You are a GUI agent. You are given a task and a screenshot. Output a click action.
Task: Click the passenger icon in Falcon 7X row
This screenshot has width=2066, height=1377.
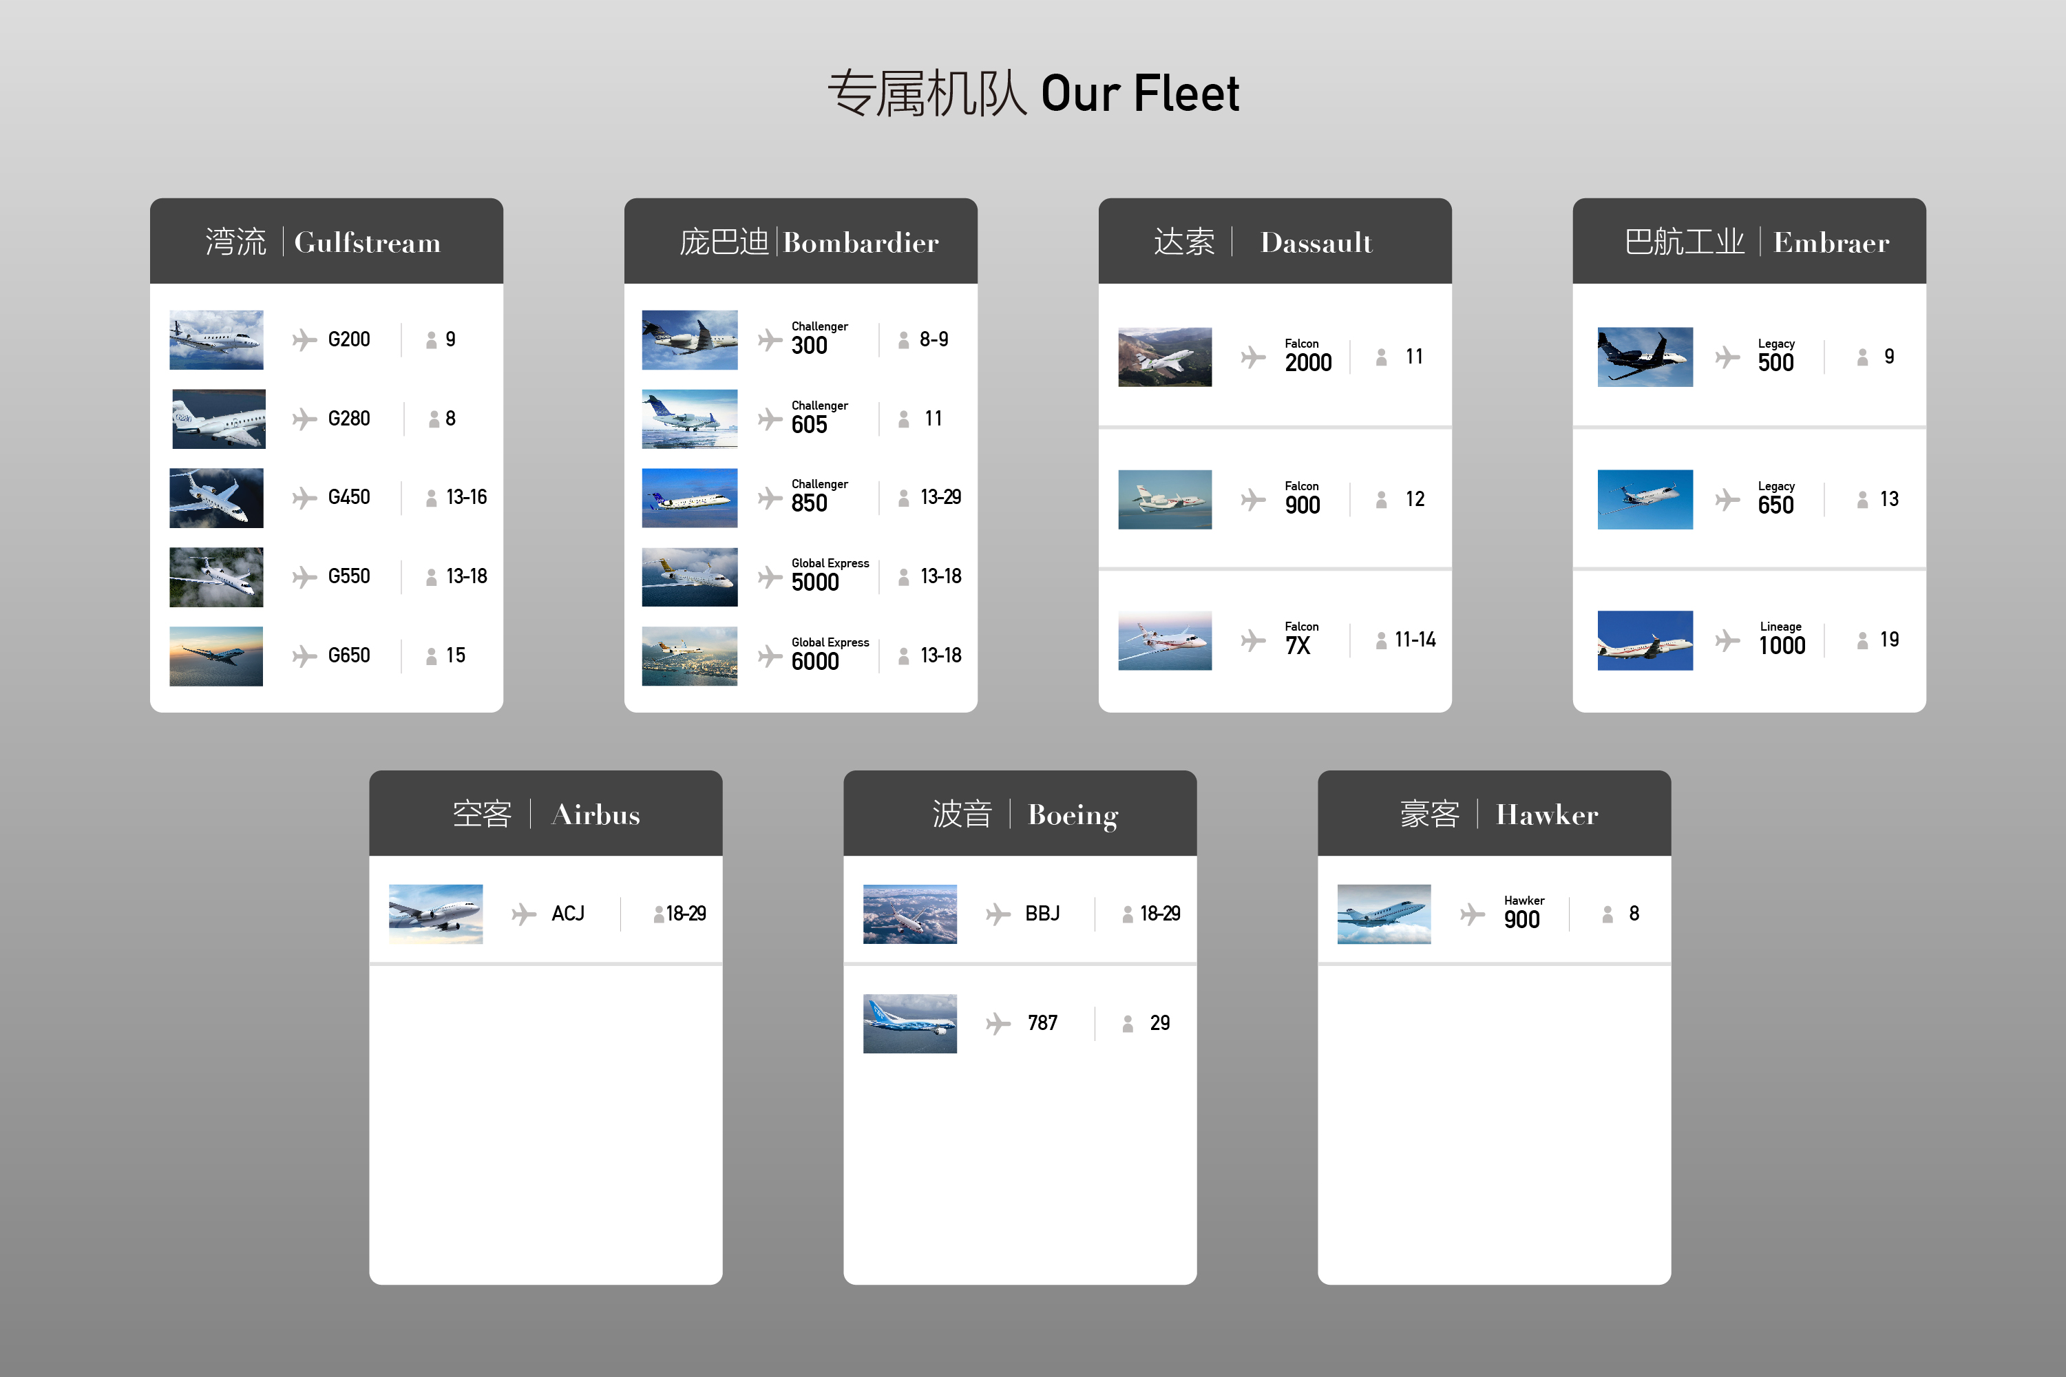pyautogui.click(x=1381, y=640)
